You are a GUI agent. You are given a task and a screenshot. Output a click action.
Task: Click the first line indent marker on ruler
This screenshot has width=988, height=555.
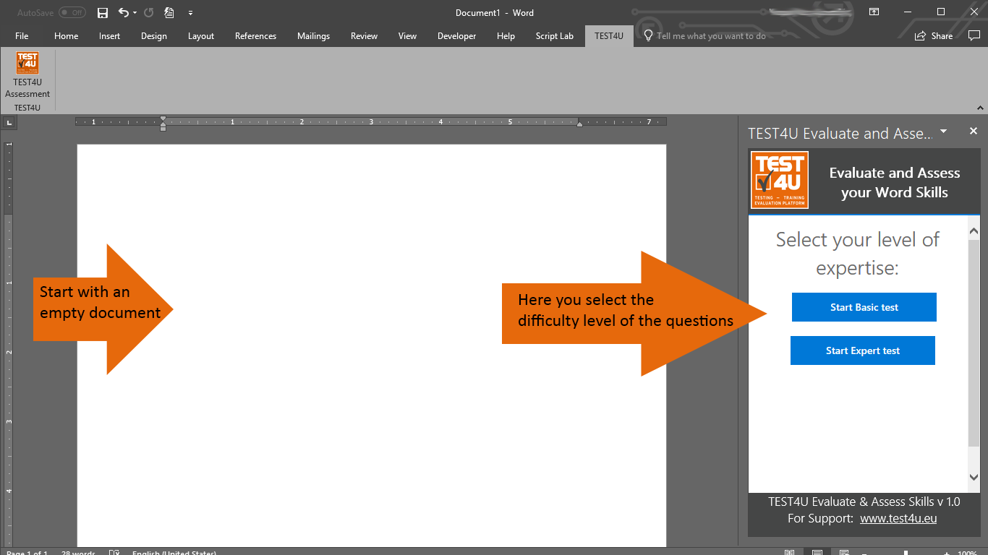click(x=163, y=119)
